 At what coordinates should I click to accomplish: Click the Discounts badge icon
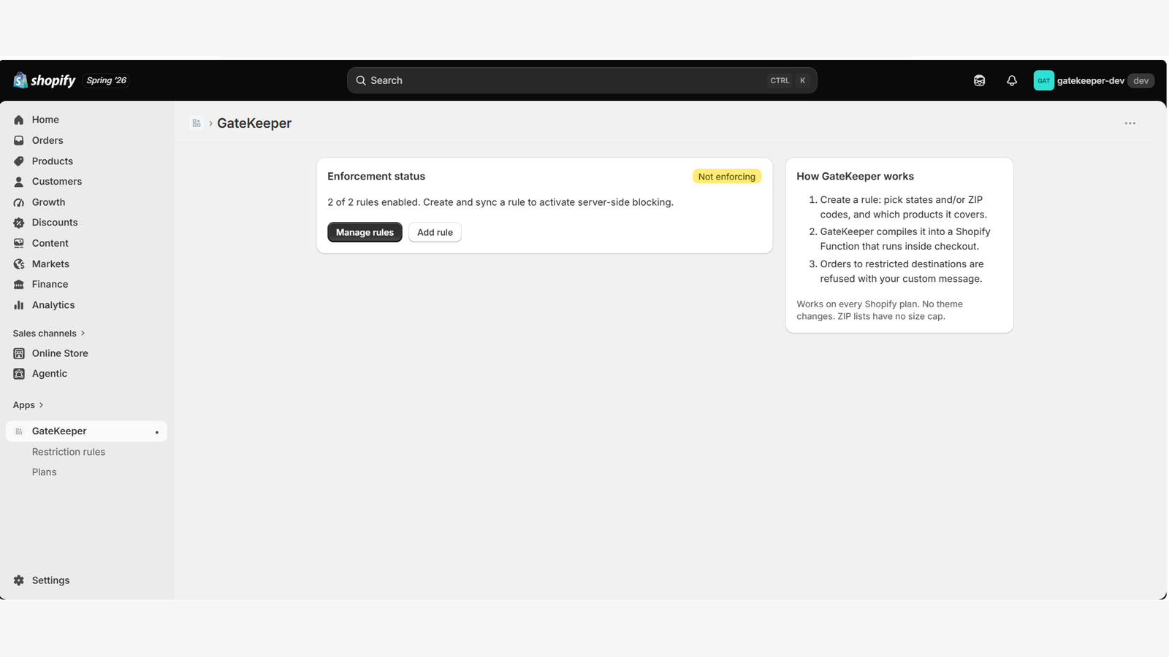tap(19, 223)
